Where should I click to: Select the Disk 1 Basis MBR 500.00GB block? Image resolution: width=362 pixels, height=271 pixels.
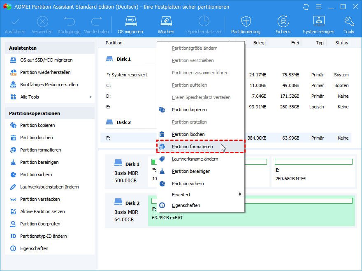point(127,172)
